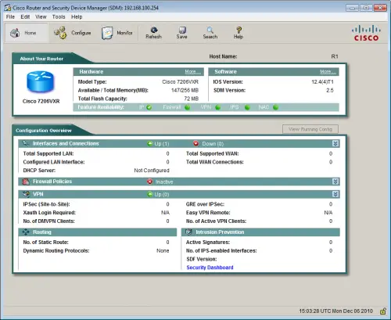The width and height of the screenshot is (391, 320).
Task: Click the Host Name value R1
Action: pos(335,56)
